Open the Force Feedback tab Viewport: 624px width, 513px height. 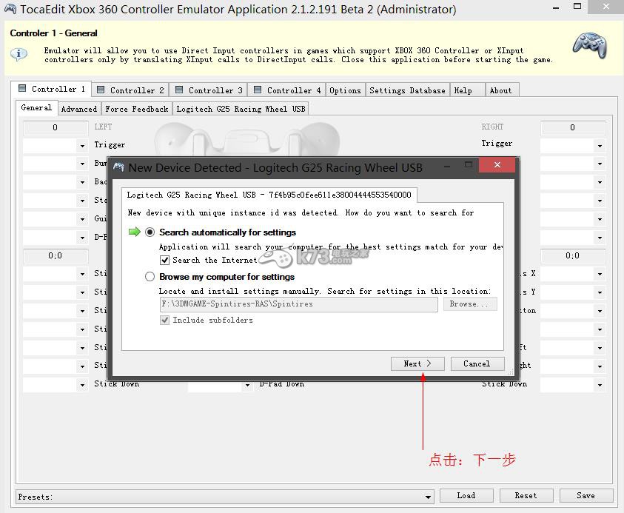pyautogui.click(x=137, y=109)
